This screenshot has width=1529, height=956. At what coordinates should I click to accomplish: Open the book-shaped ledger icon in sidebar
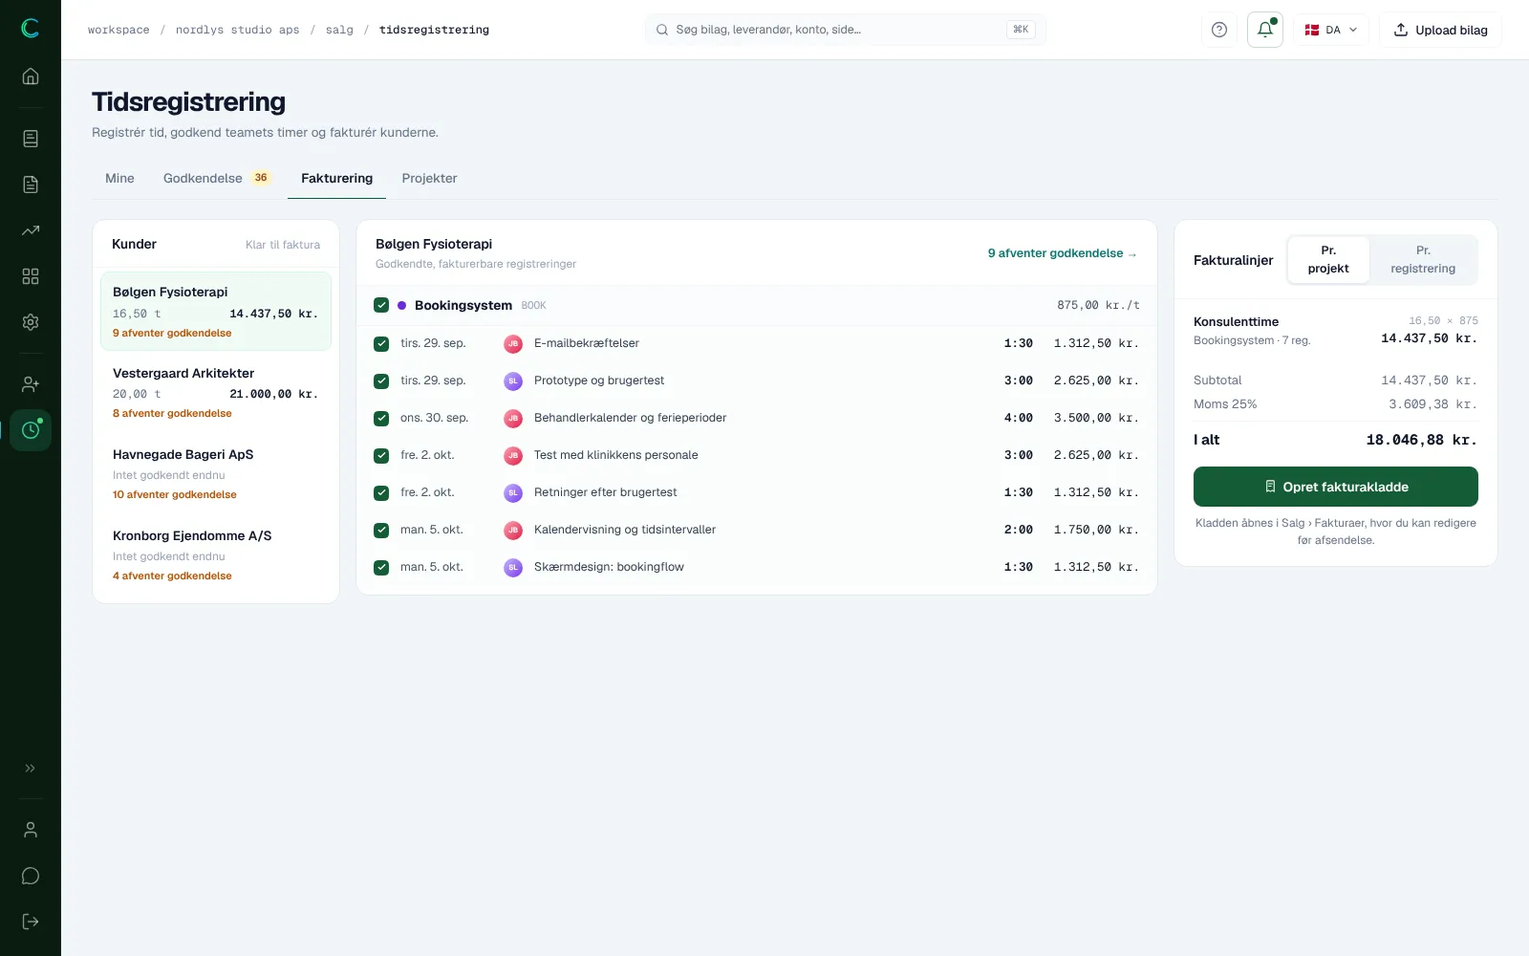(31, 139)
